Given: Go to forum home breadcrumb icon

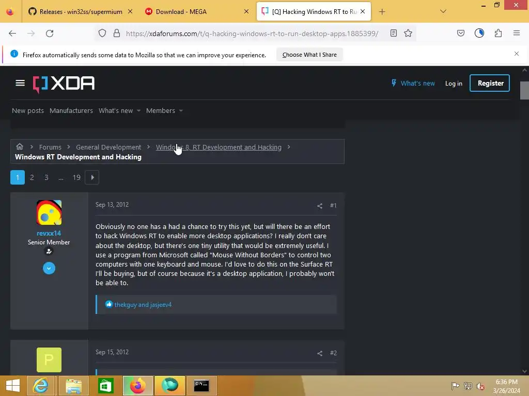Looking at the screenshot, I should coord(20,146).
